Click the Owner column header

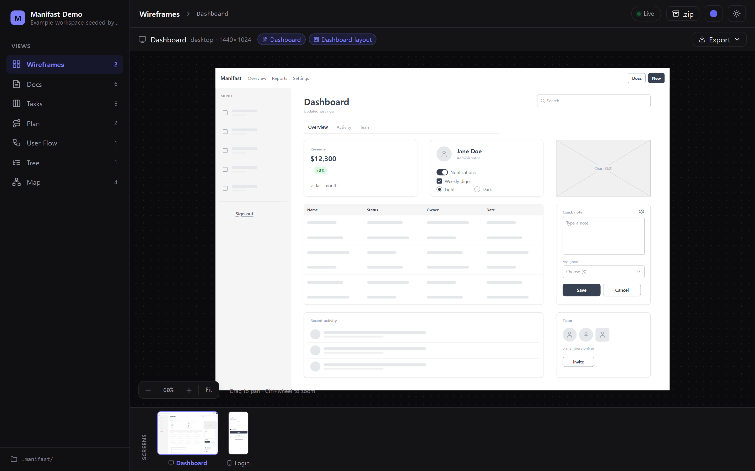[432, 210]
